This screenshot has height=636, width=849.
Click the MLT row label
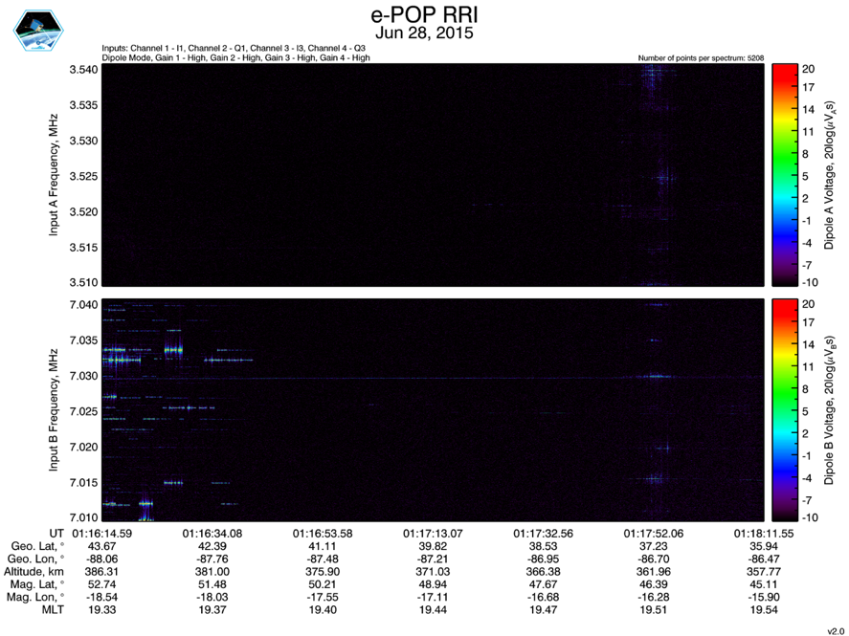(51, 608)
